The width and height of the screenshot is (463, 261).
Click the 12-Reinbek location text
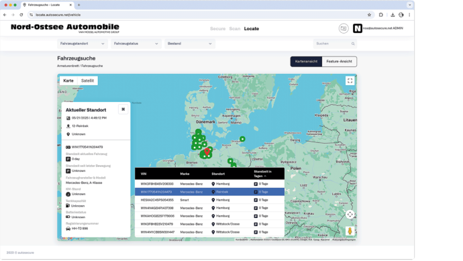80,126
